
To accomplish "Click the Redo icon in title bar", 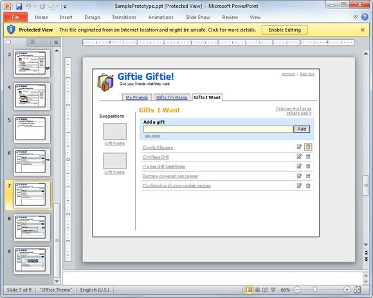I will [42, 6].
